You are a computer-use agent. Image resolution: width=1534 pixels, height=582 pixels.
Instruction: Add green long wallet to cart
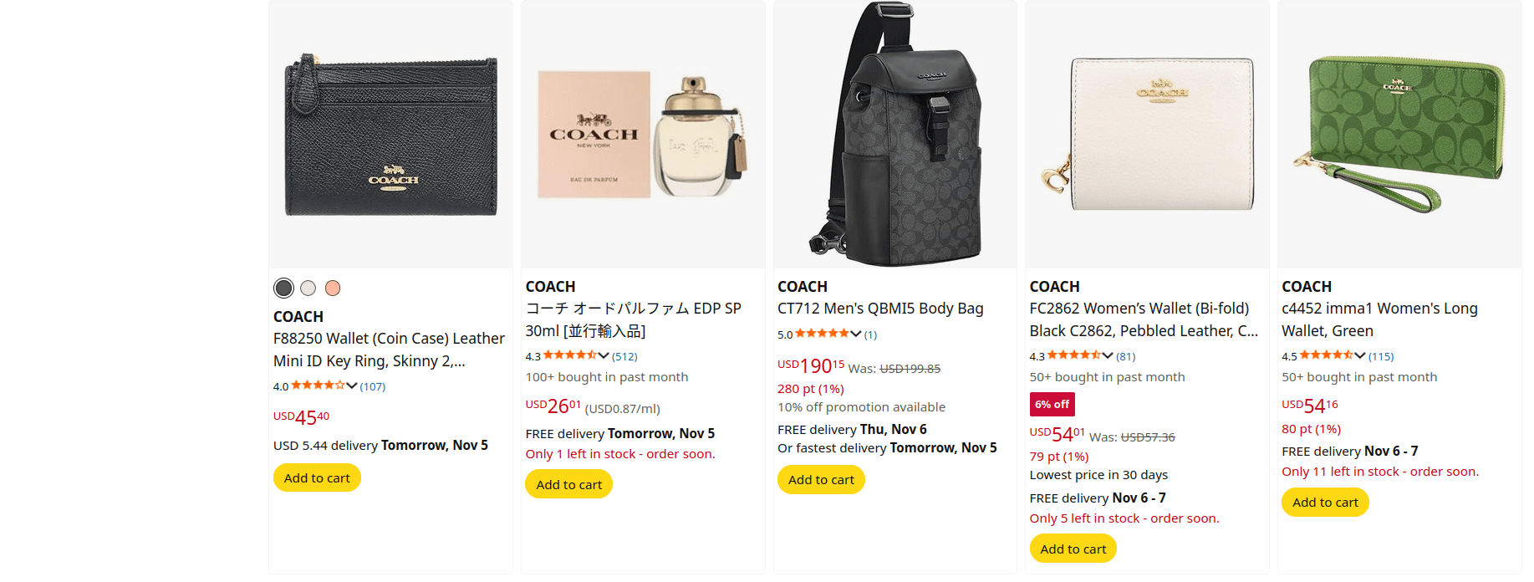tap(1325, 503)
